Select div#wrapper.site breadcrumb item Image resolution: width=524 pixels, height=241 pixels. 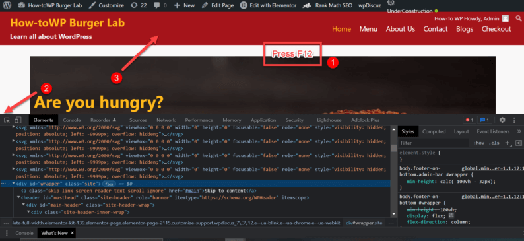tap(364, 223)
